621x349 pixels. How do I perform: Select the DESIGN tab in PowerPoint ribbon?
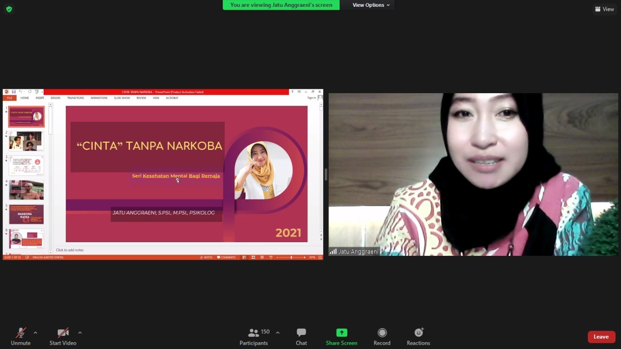point(55,98)
